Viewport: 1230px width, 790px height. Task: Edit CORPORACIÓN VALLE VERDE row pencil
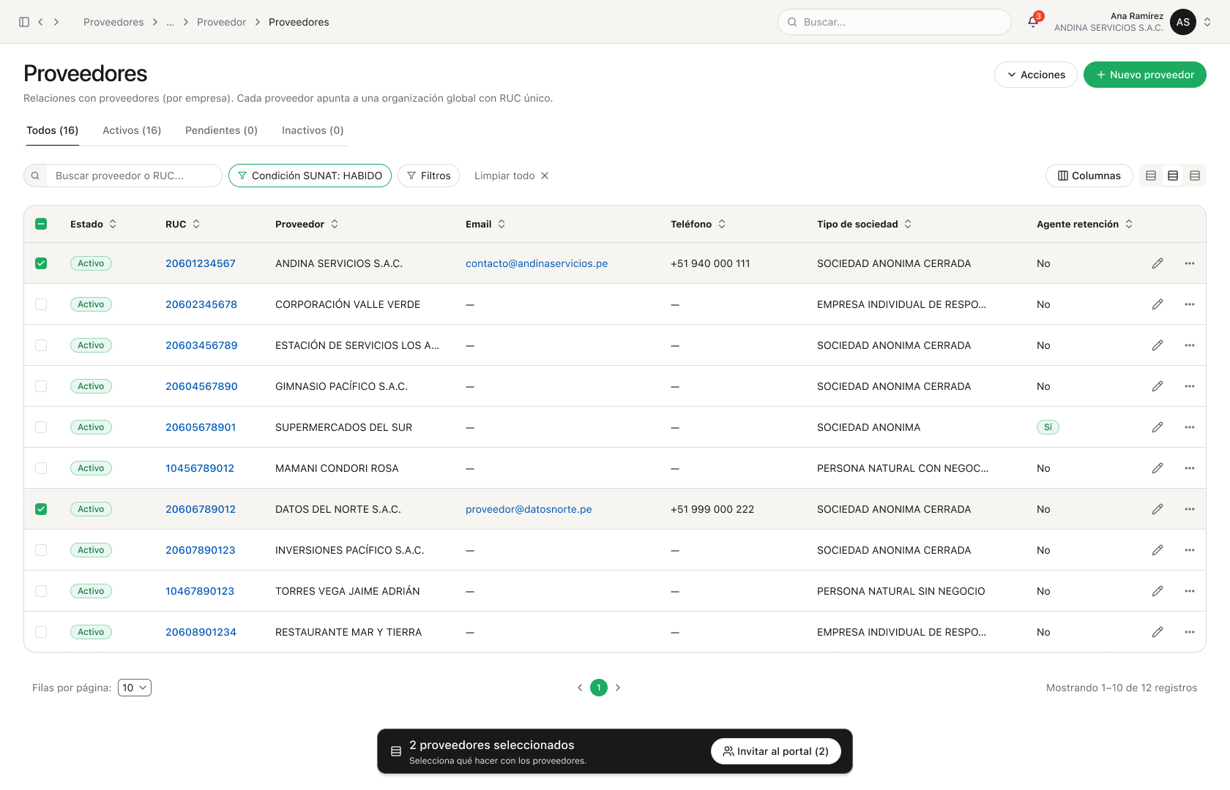(x=1158, y=304)
